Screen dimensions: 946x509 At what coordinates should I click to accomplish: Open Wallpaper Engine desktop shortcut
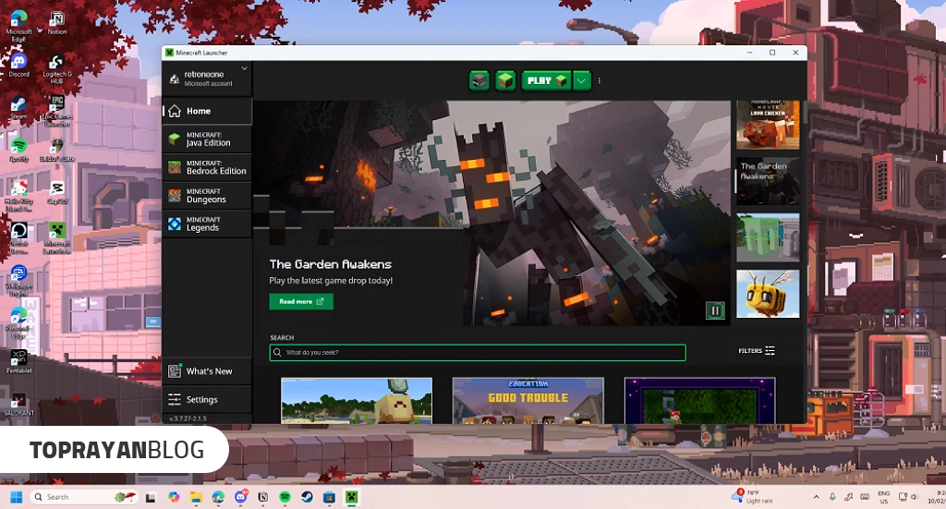click(18, 281)
